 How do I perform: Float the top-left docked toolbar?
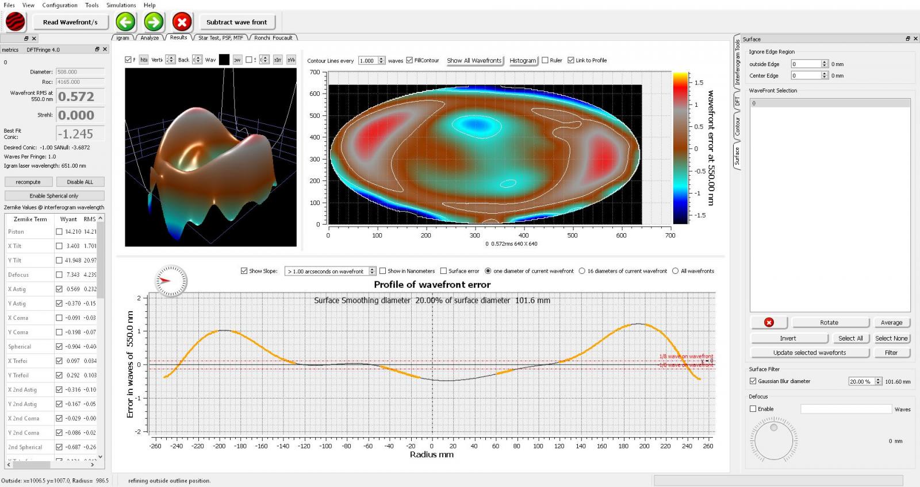pos(26,38)
